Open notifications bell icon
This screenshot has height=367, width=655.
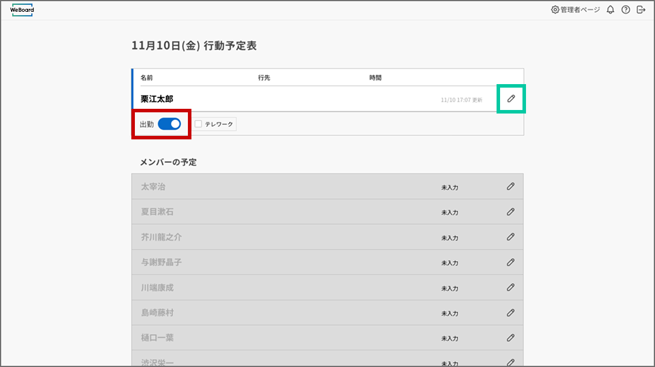tap(610, 10)
